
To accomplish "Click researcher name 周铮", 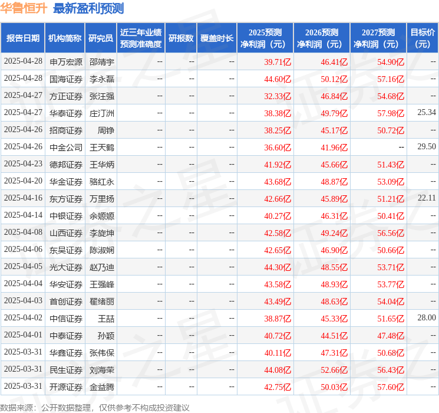I will coord(106,130).
